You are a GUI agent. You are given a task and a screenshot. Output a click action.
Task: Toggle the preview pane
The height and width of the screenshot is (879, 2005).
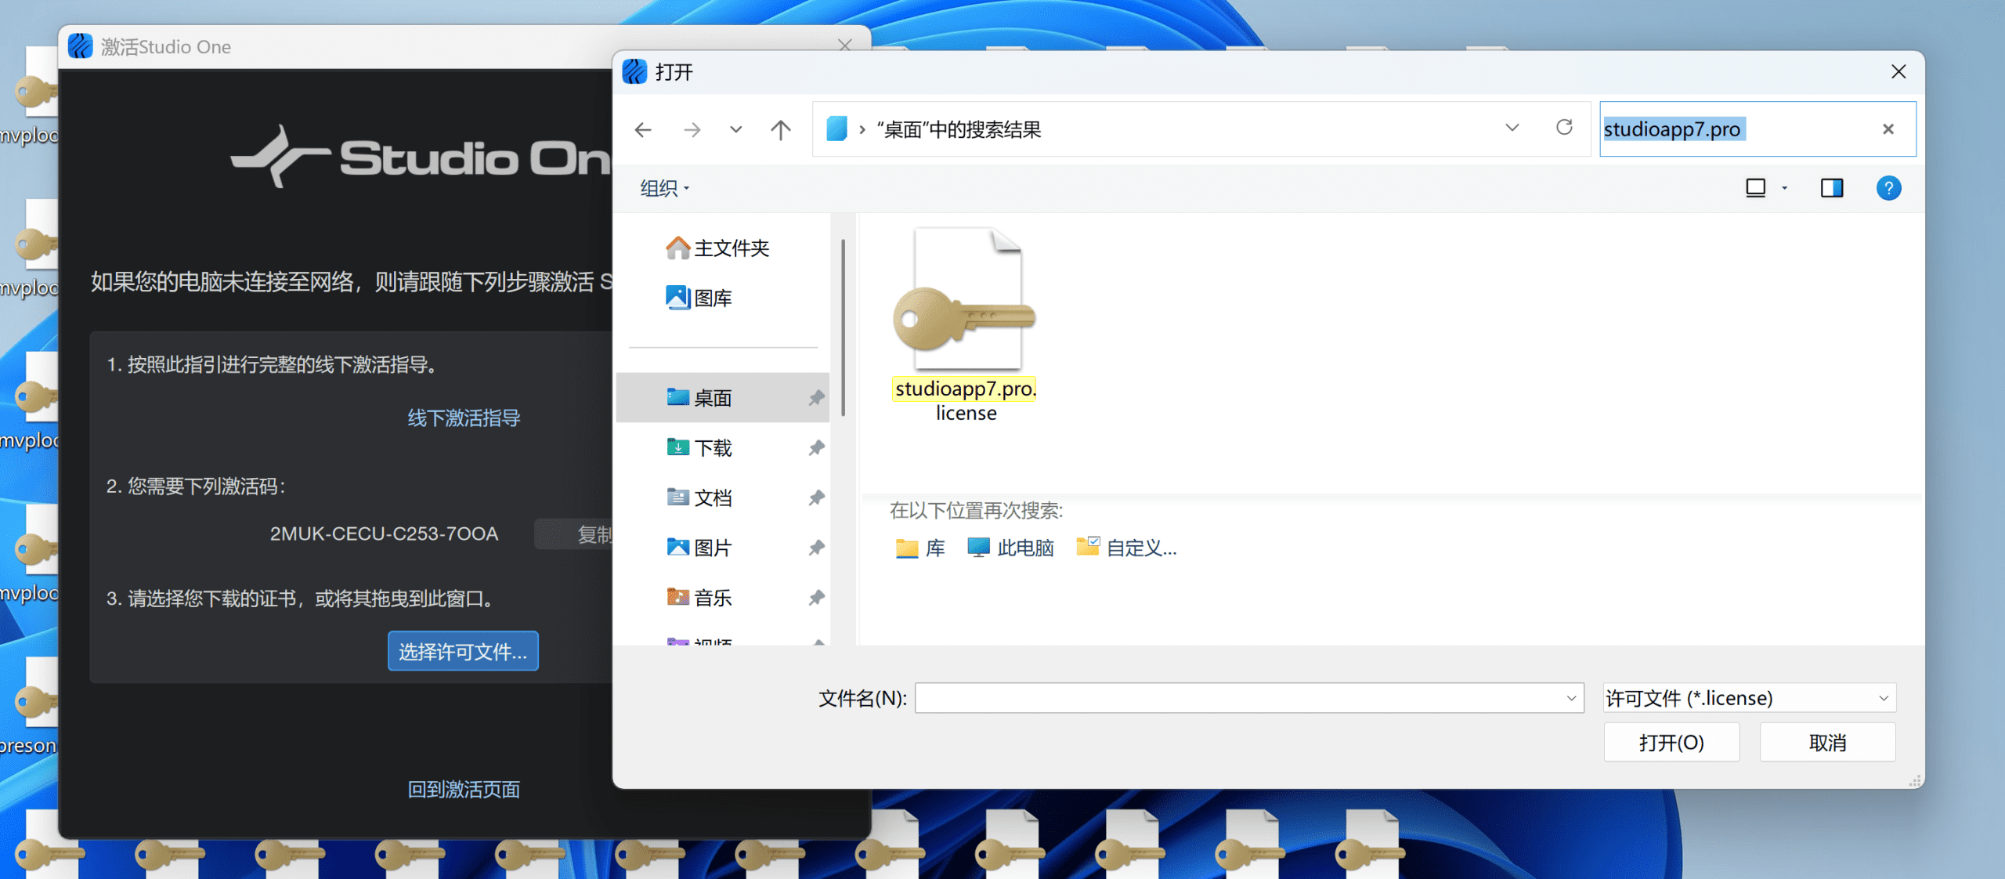tap(1831, 188)
